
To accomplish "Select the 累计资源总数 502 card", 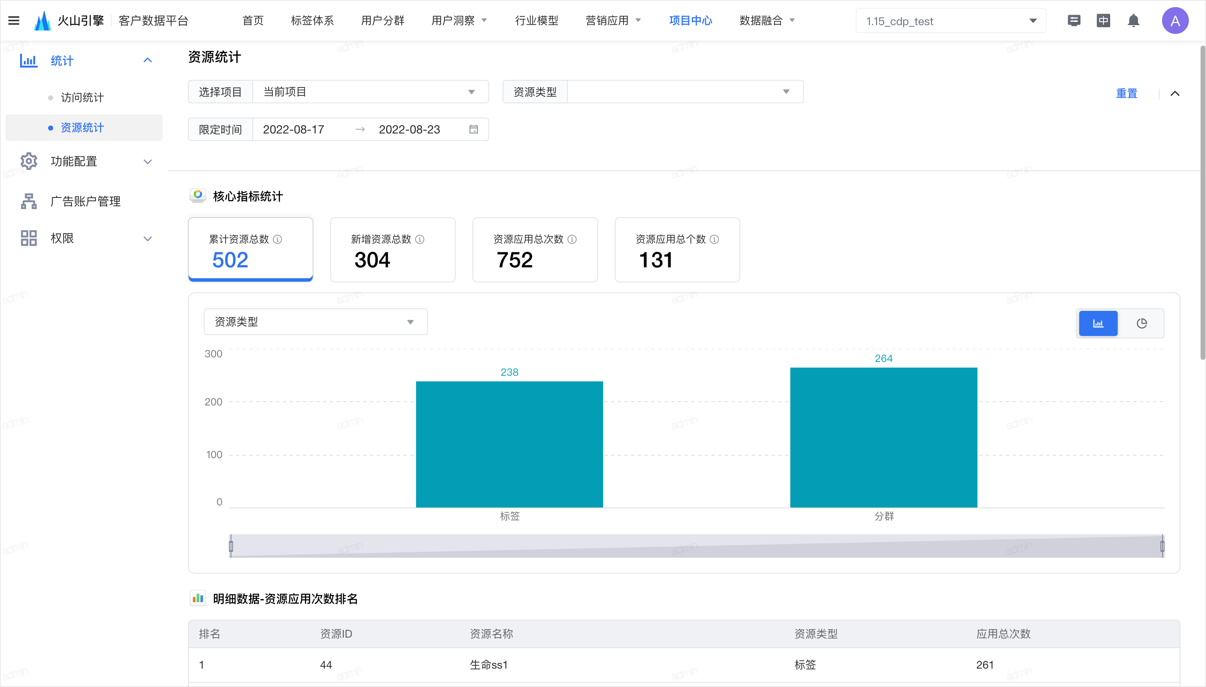I will point(251,250).
